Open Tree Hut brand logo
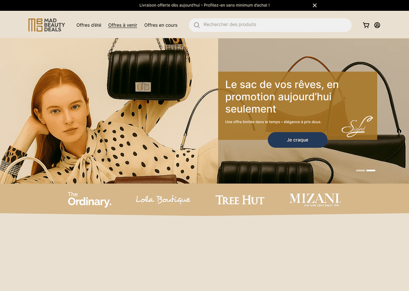The height and width of the screenshot is (291, 409). tap(240, 200)
